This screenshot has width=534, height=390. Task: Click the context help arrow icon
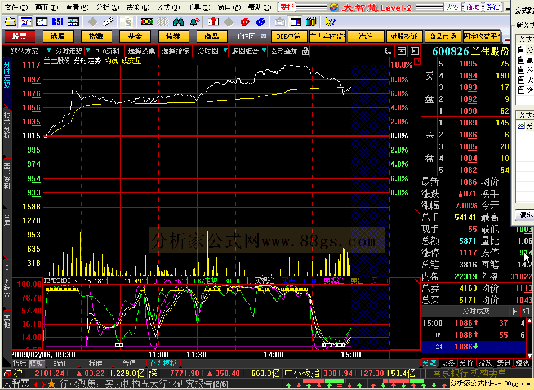point(330,22)
